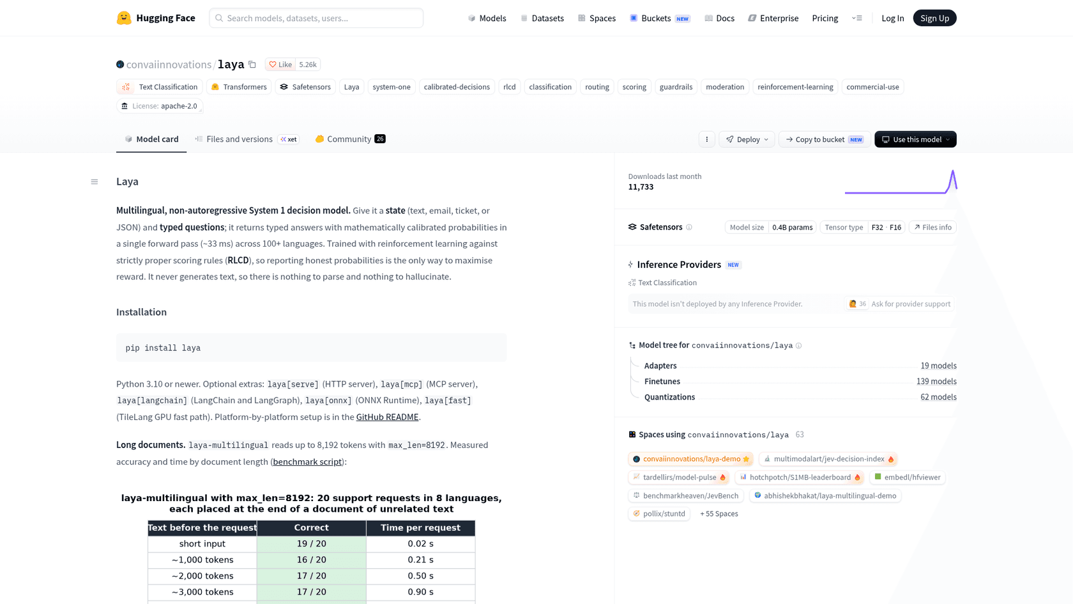Open the table of contents icon beside Laya
Screen dimensions: 1073x604
point(95,182)
